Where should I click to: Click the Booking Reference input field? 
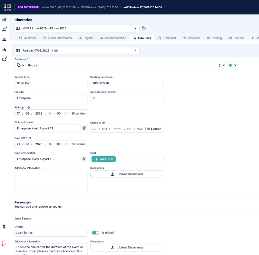point(127,83)
